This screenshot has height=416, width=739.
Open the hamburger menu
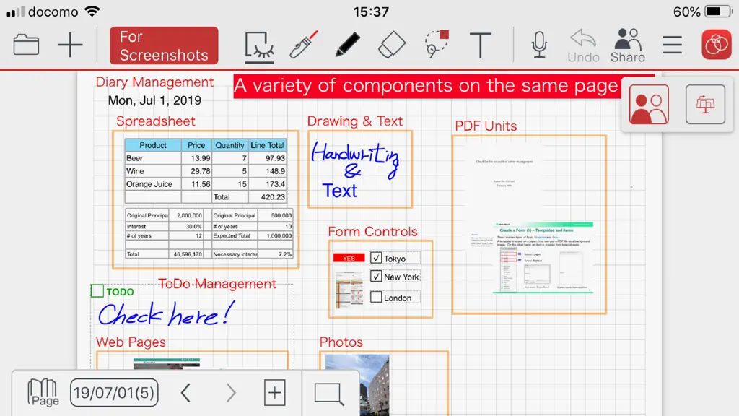672,45
